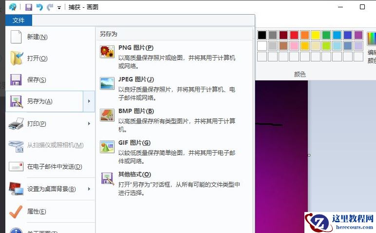Pick the brown color swatch
The height and width of the screenshot is (233, 376).
tap(283, 46)
